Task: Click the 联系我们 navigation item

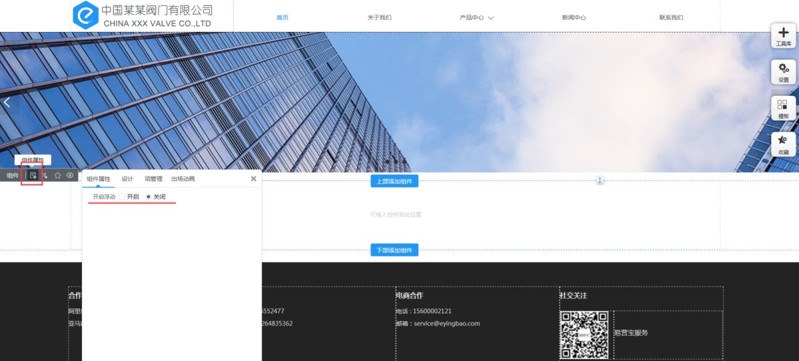Action: click(671, 18)
